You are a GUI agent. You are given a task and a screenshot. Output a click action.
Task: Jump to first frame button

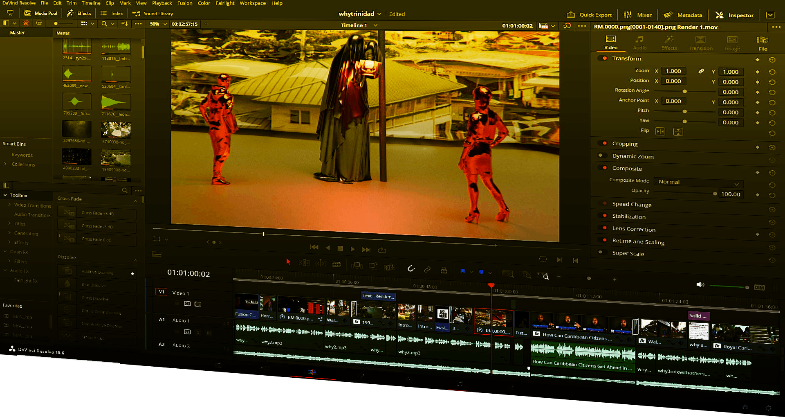(314, 247)
